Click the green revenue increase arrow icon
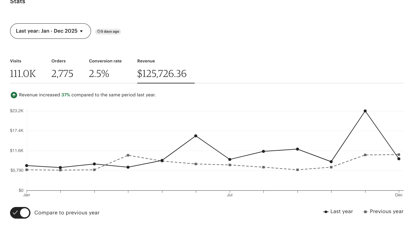Viewport: 415px width, 228px height. [14, 95]
